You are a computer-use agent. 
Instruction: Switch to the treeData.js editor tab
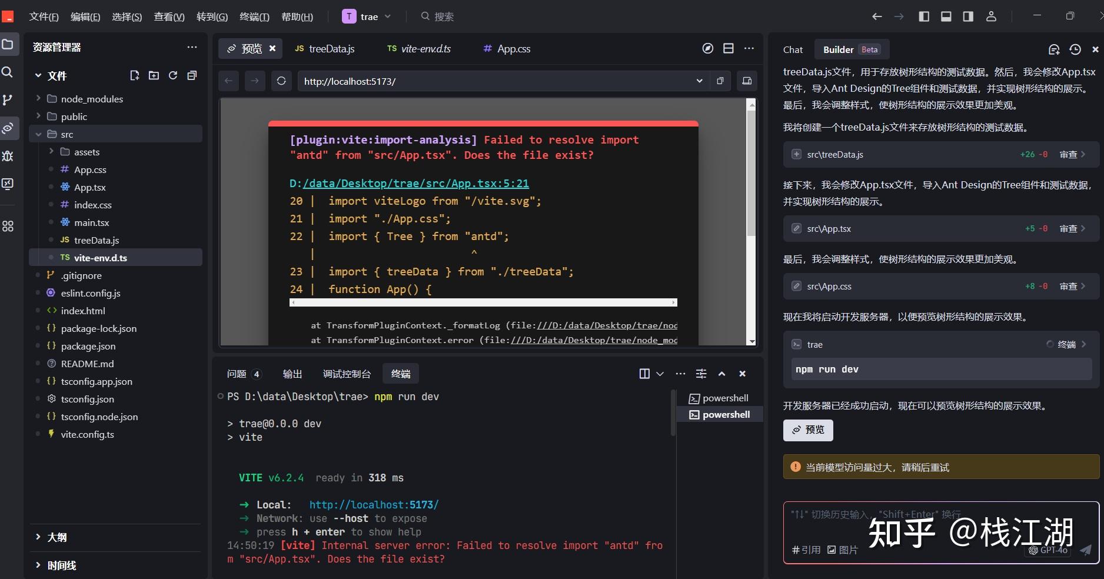click(x=325, y=49)
